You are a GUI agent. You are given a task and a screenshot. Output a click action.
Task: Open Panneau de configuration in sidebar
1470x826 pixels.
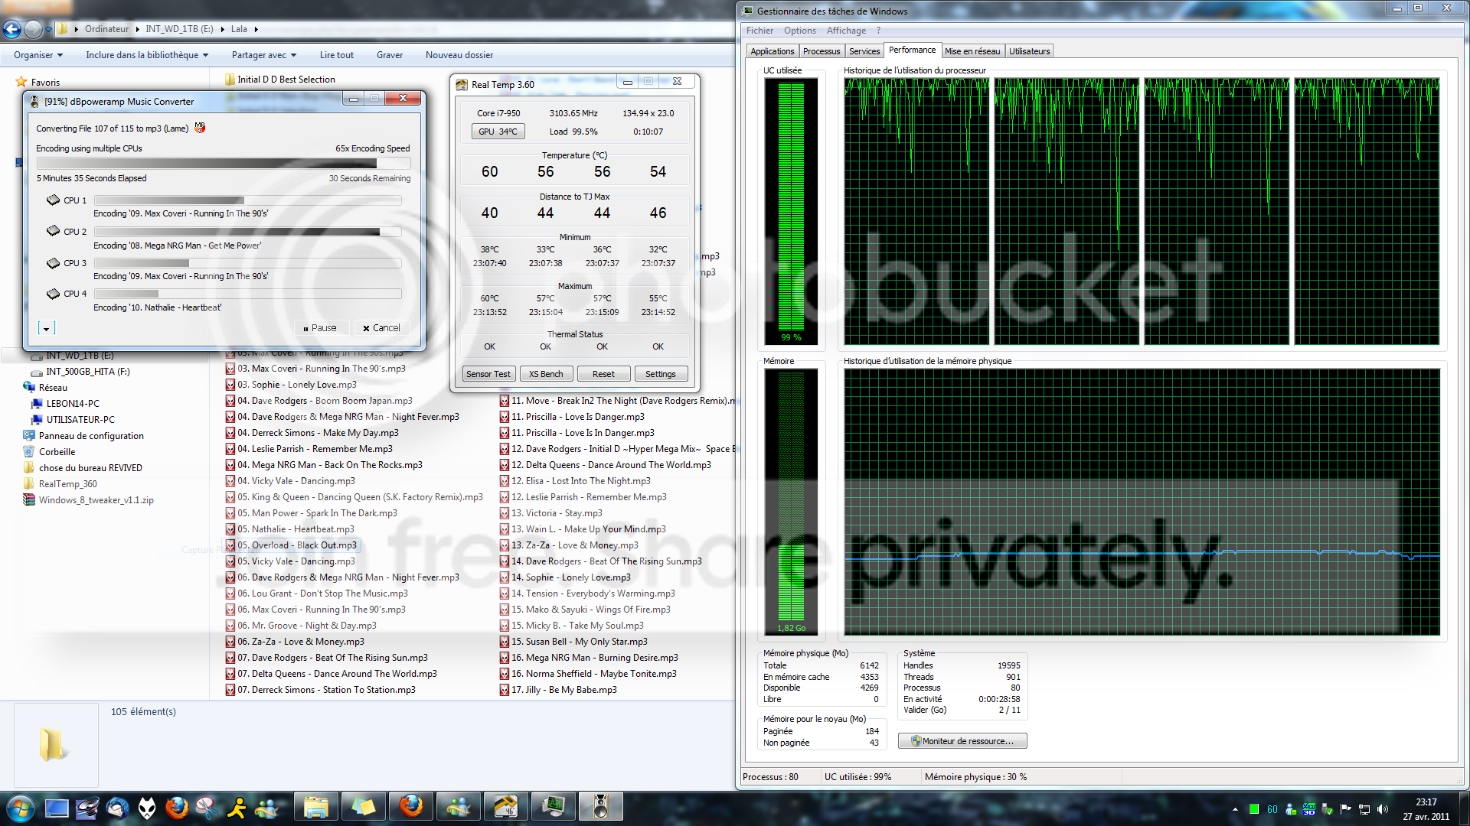pyautogui.click(x=91, y=436)
